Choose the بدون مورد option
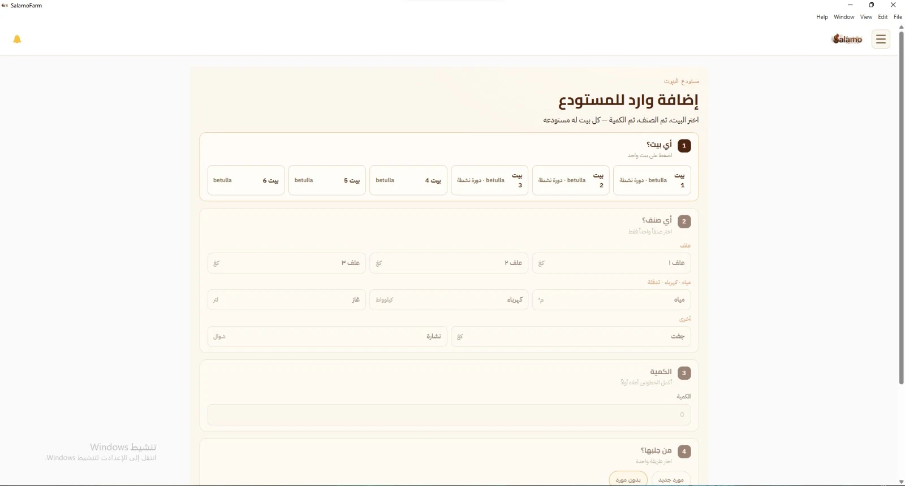The image size is (905, 486). pyautogui.click(x=628, y=479)
